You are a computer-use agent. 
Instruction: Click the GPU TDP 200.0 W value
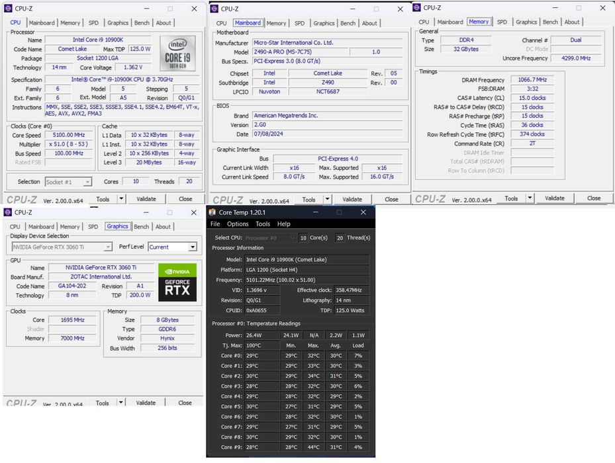[140, 295]
